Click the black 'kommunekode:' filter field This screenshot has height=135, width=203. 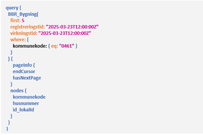pyautogui.click(x=30, y=46)
